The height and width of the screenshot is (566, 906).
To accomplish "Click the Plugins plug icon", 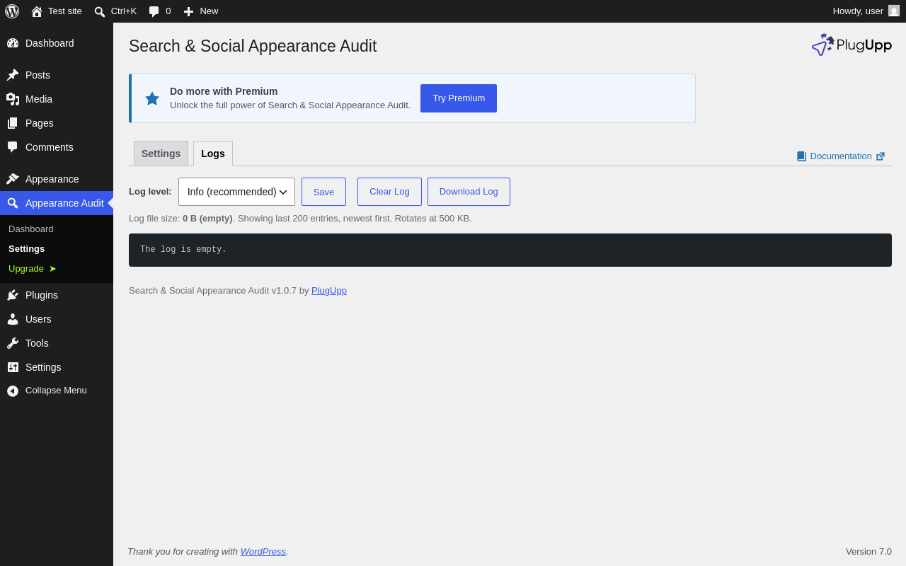I will [13, 295].
